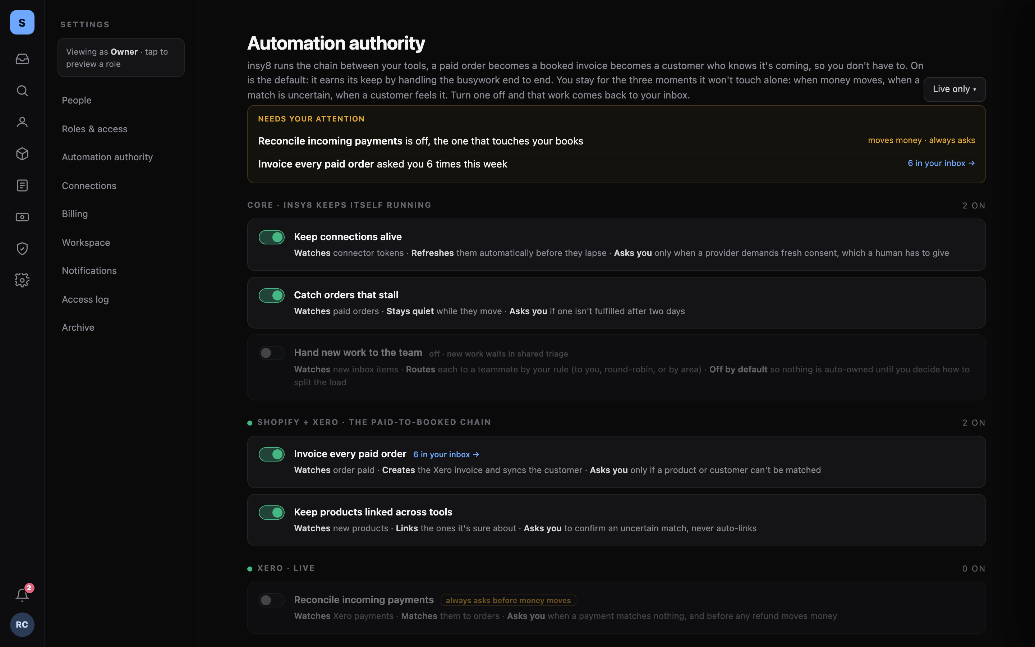The image size is (1035, 647).
Task: Click the Needs your attention label
Action: point(311,119)
